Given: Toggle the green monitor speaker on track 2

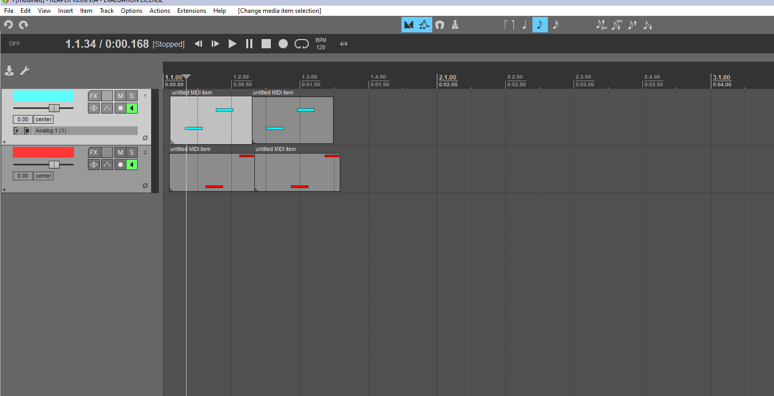Looking at the screenshot, I should point(132,164).
